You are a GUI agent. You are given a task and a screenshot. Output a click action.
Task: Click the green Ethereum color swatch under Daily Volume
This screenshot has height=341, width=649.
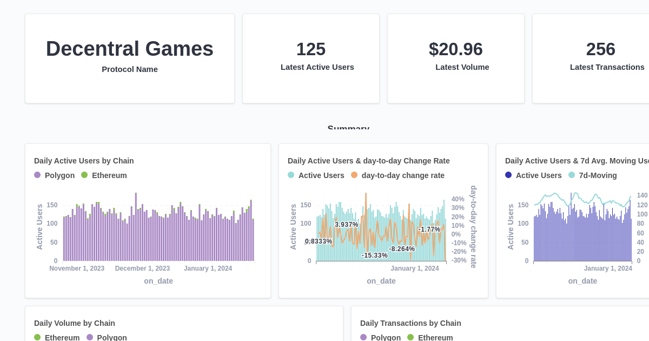point(37,337)
